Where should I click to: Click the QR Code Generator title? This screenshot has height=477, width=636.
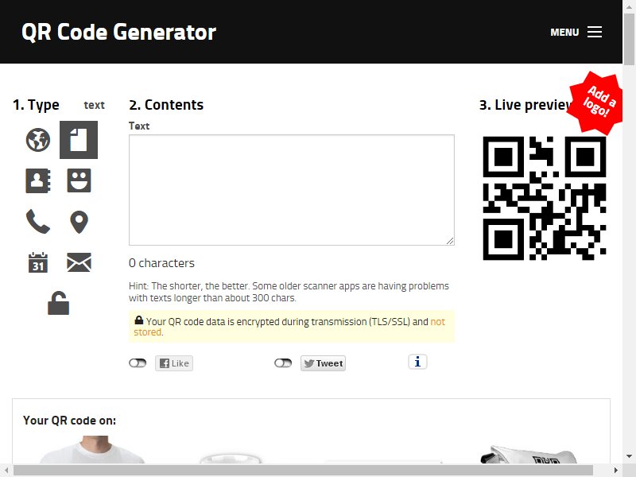coord(118,32)
